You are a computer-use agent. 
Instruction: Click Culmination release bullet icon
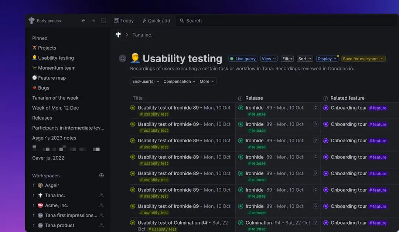[241, 223]
